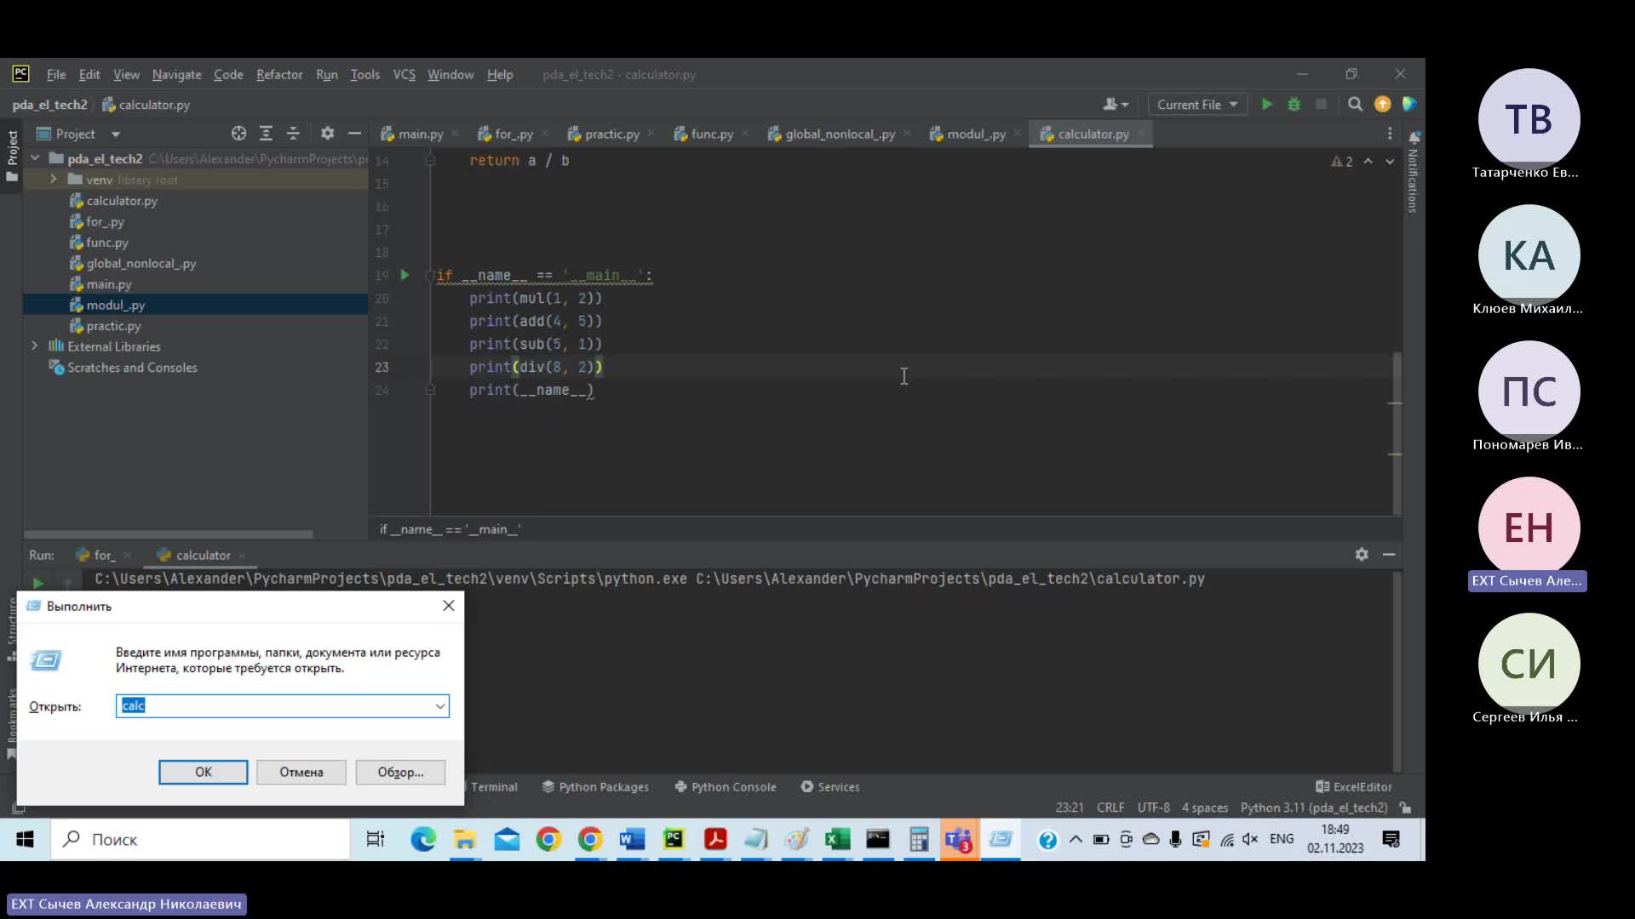Toggle the Project sidebar tool button
The width and height of the screenshot is (1635, 919).
[12, 156]
